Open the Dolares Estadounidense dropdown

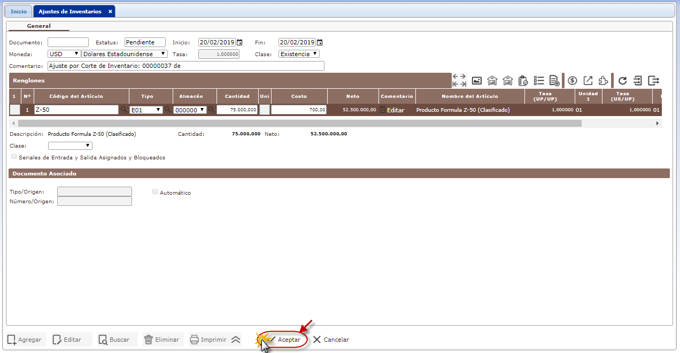125,54
